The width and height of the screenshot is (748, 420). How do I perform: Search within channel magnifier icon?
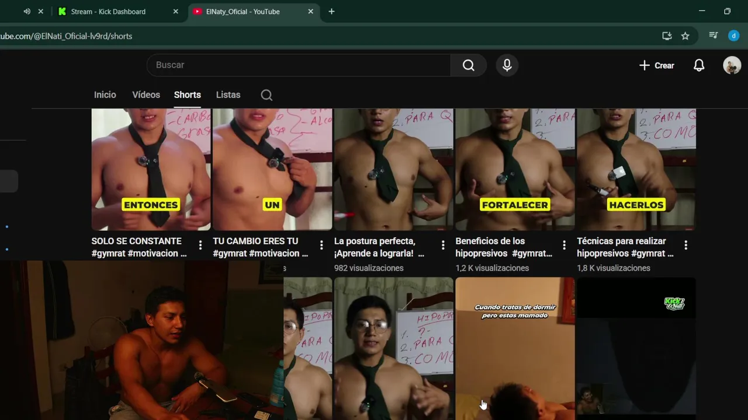(x=266, y=95)
